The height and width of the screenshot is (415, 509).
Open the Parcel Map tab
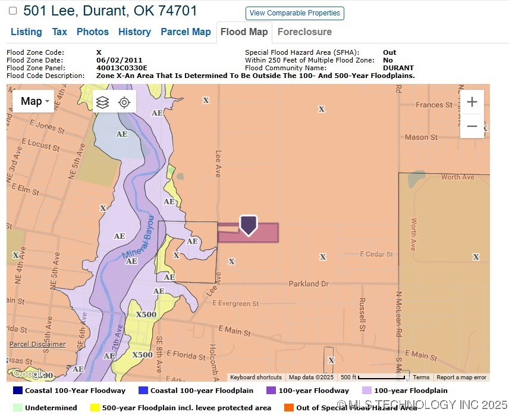(186, 32)
